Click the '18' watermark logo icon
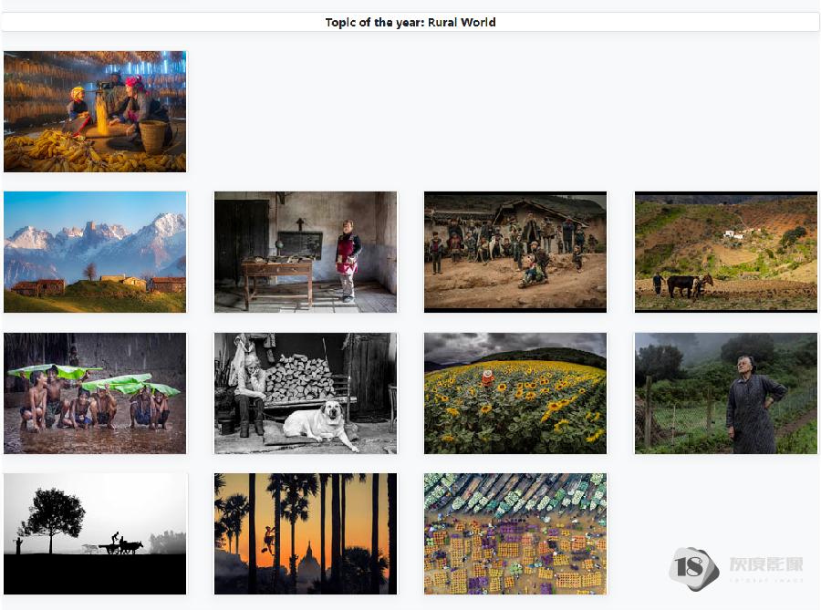 [x=692, y=569]
